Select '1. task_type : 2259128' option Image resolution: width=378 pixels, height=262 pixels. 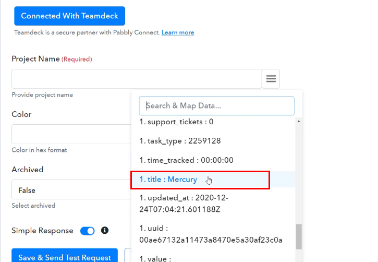tap(213, 141)
